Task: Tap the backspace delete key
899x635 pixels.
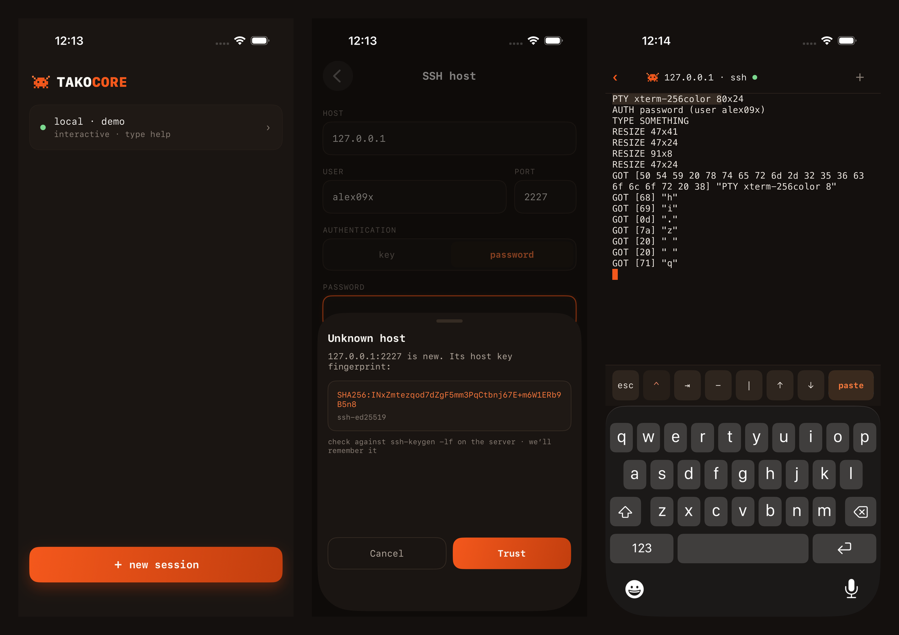Action: tap(860, 511)
